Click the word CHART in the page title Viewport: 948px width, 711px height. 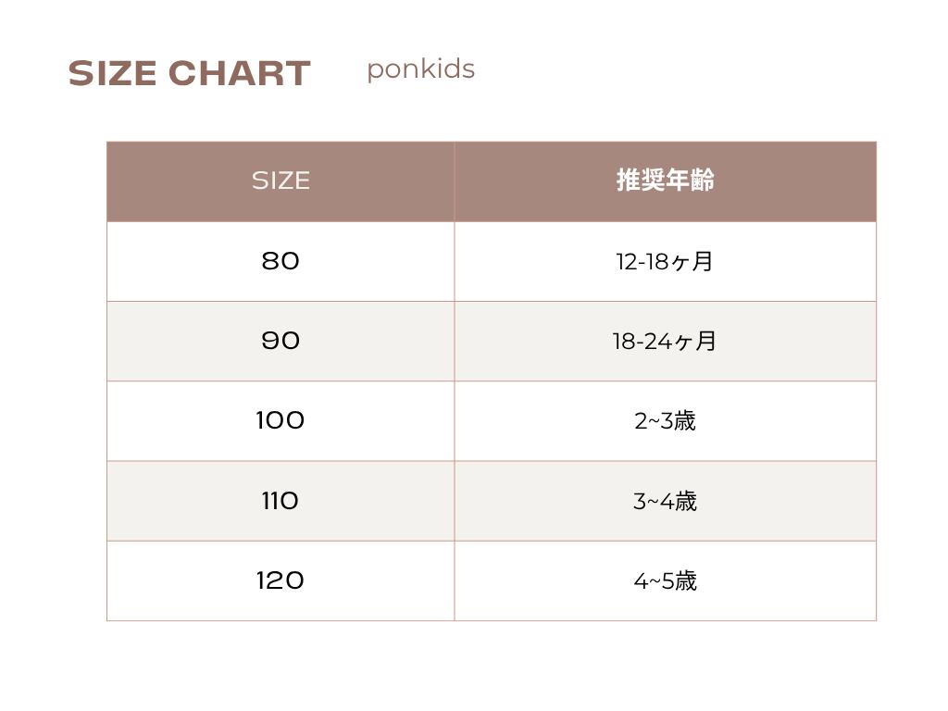click(239, 74)
